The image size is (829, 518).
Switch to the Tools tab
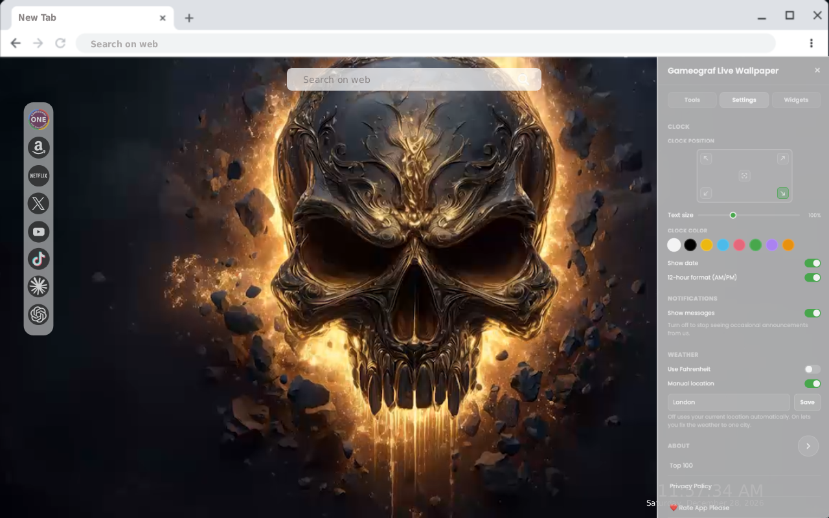(x=692, y=100)
